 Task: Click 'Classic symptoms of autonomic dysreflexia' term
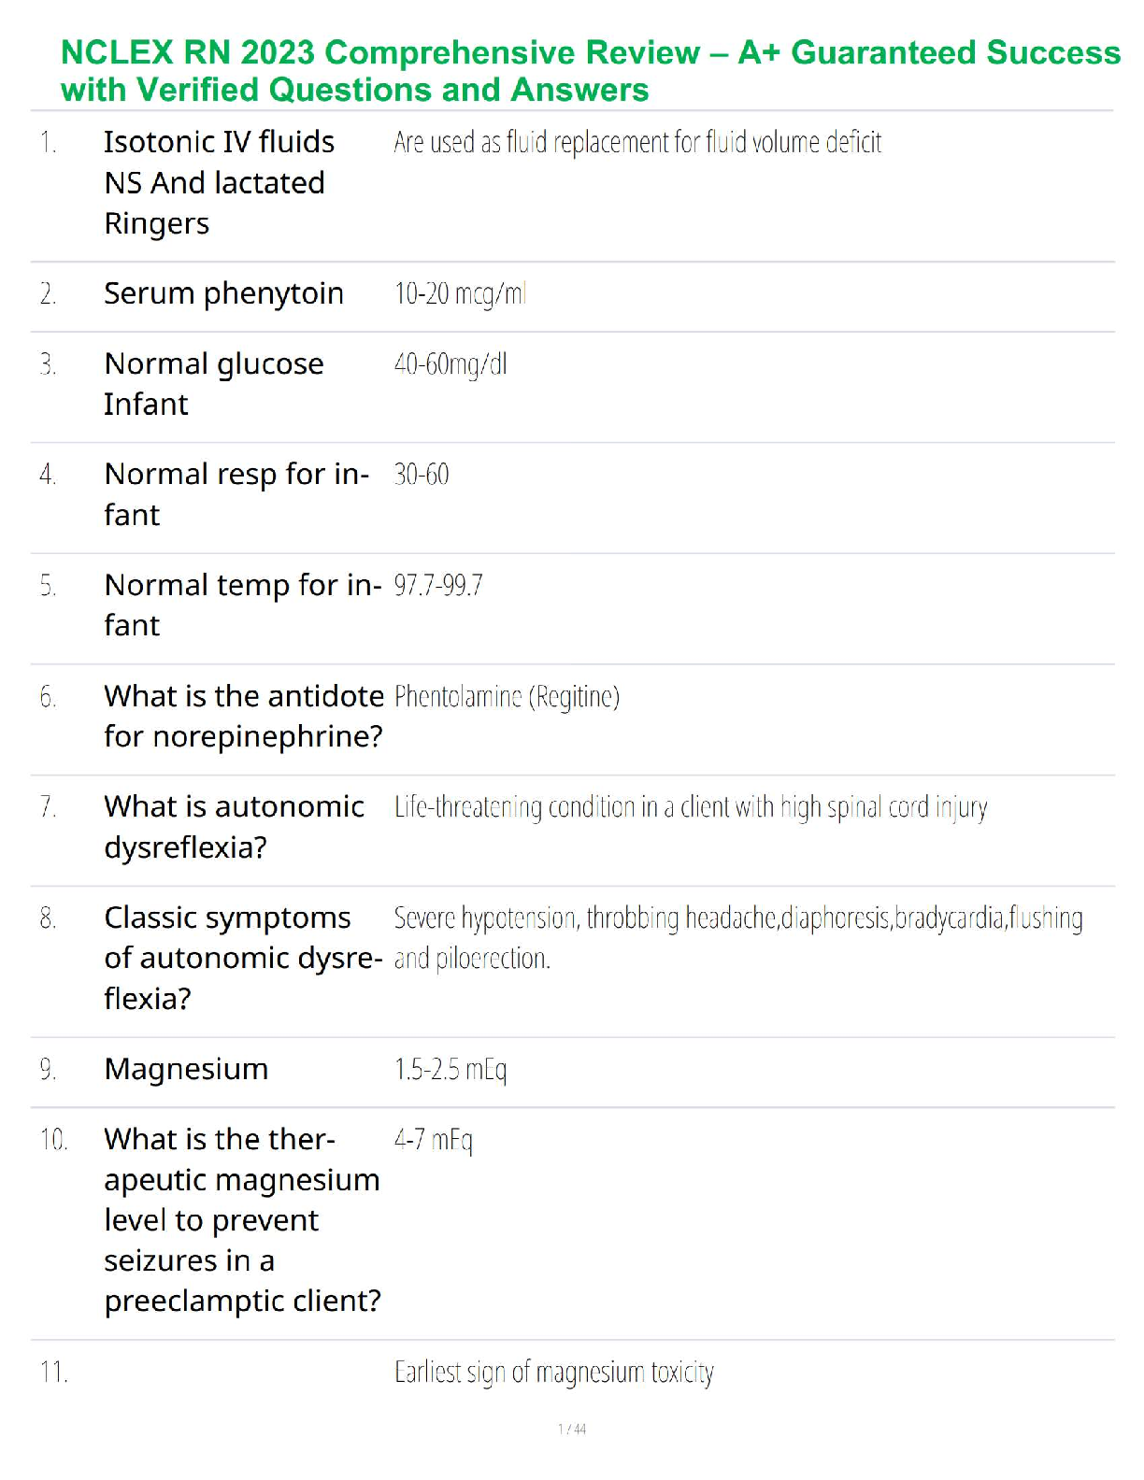242,958
